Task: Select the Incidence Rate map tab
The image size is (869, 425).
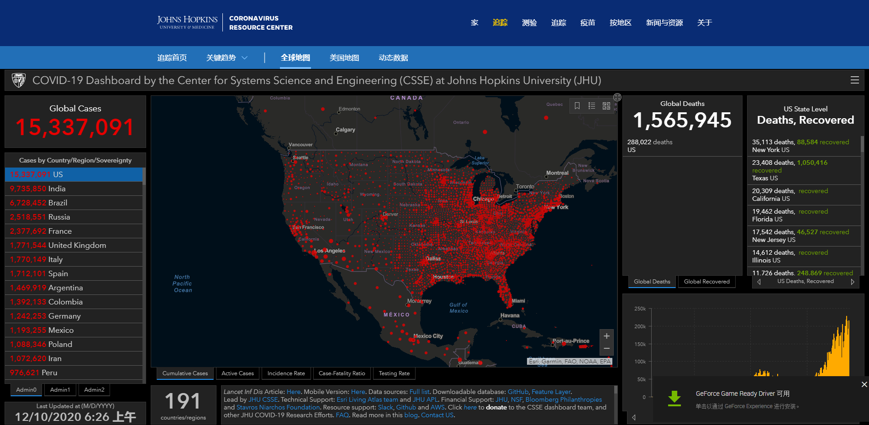Action: 286,373
